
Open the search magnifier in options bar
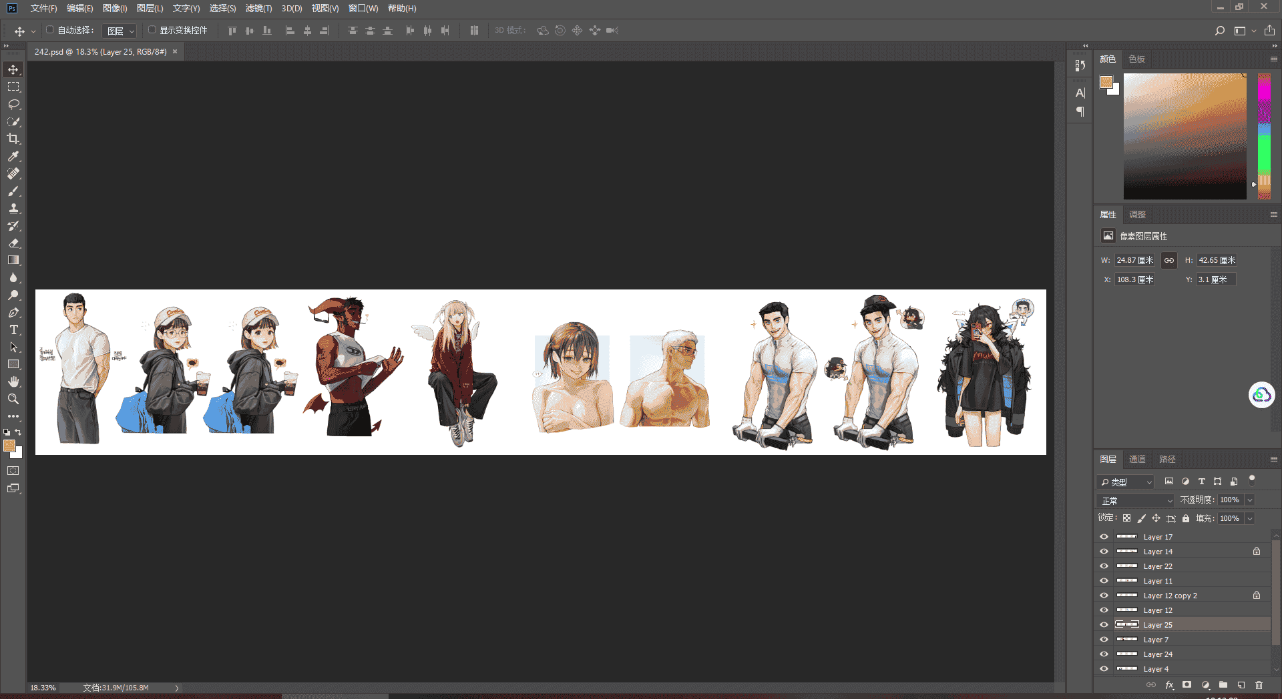click(1220, 31)
